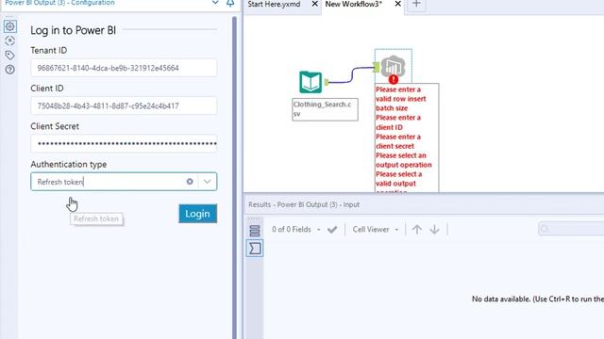Image resolution: width=604 pixels, height=339 pixels.
Task: Click the 'Please enter a client secret' error
Action: 398,141
